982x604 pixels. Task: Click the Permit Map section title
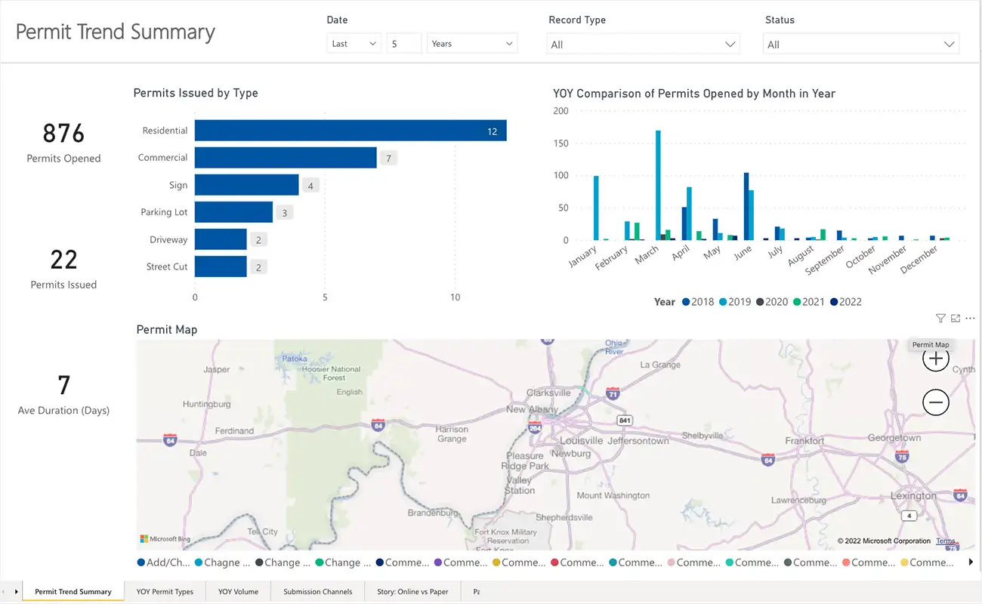tap(167, 329)
